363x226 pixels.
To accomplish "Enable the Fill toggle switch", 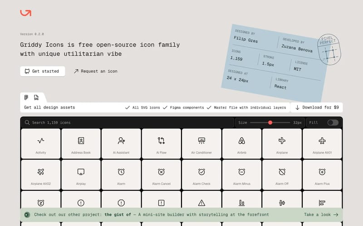I will [x=333, y=122].
